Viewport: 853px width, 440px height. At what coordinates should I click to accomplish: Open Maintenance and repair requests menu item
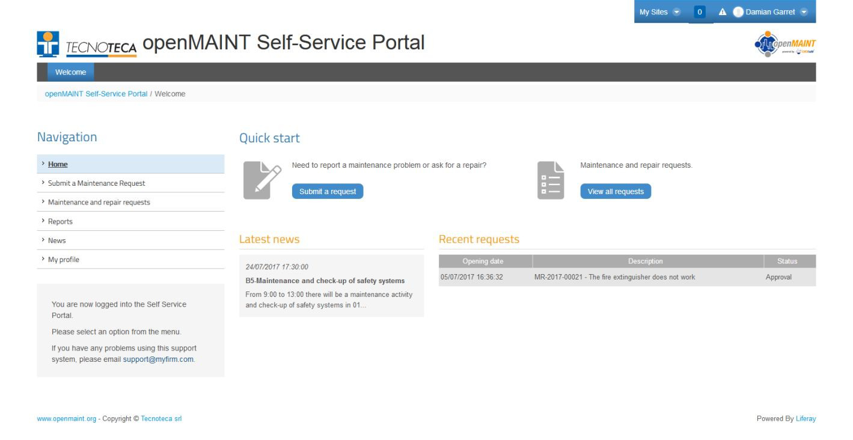(99, 203)
